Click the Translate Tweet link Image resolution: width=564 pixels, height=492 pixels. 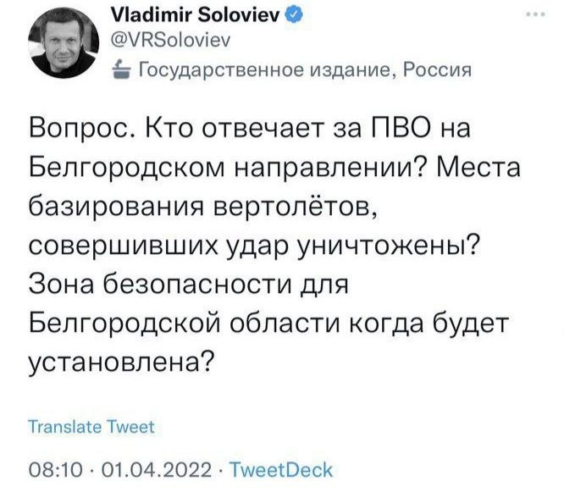point(91,427)
